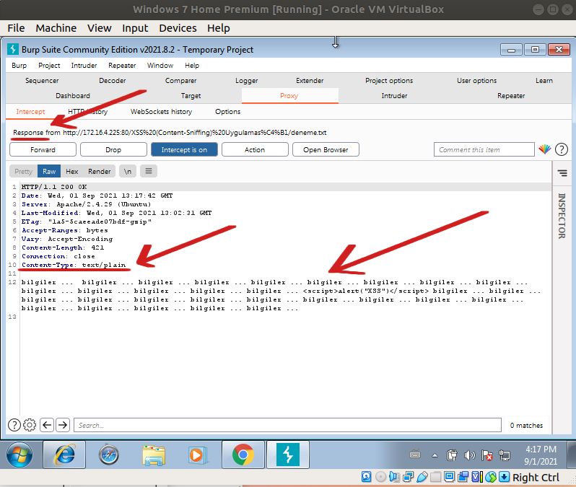Switch to the Pretty view
Image resolution: width=576 pixels, height=487 pixels.
(x=24, y=171)
